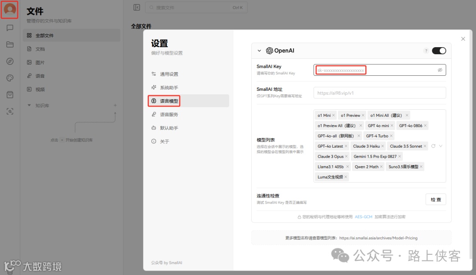Screen dimensions: 476x275
Task: Select 文档 in file sidebar
Action: pyautogui.click(x=72, y=49)
